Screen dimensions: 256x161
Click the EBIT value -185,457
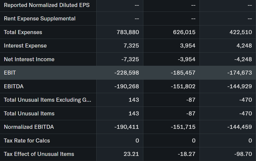pos(183,73)
